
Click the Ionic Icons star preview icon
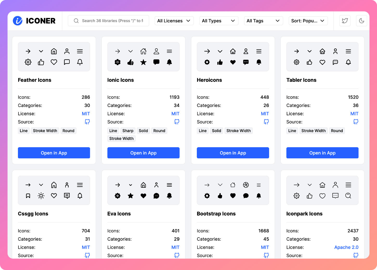tap(143, 62)
